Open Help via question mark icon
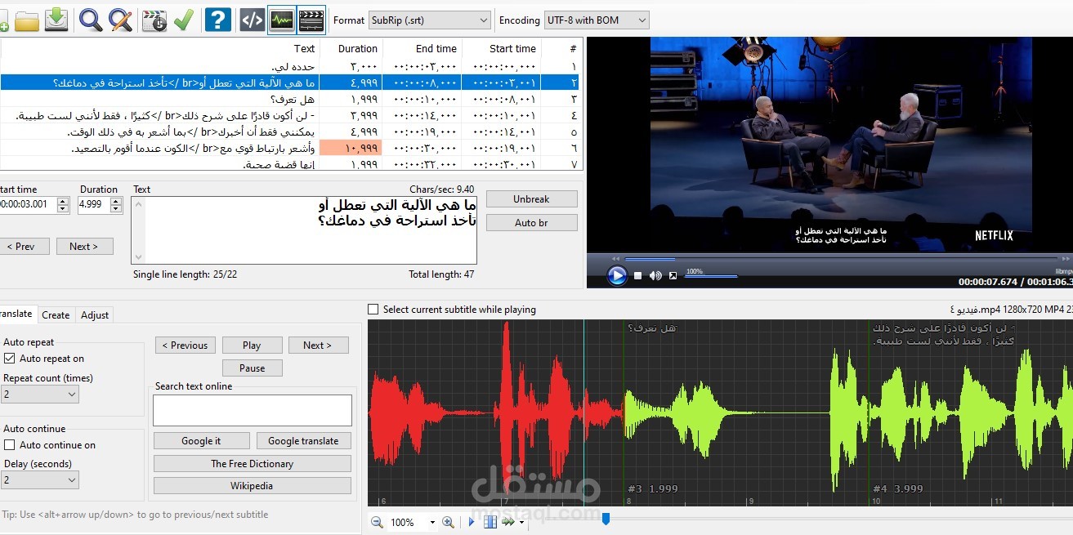The image size is (1073, 535). click(217, 20)
